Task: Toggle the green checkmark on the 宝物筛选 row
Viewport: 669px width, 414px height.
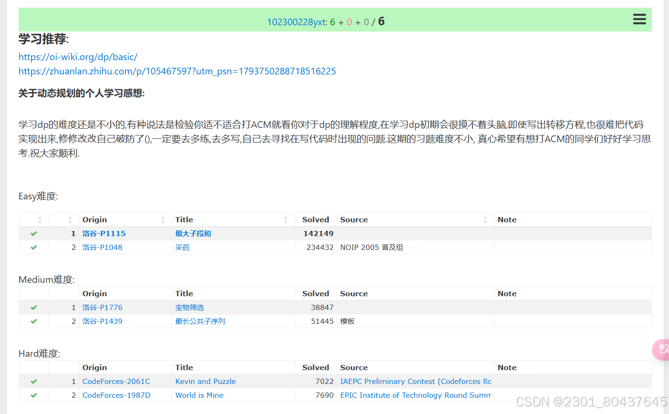Action: pos(33,307)
